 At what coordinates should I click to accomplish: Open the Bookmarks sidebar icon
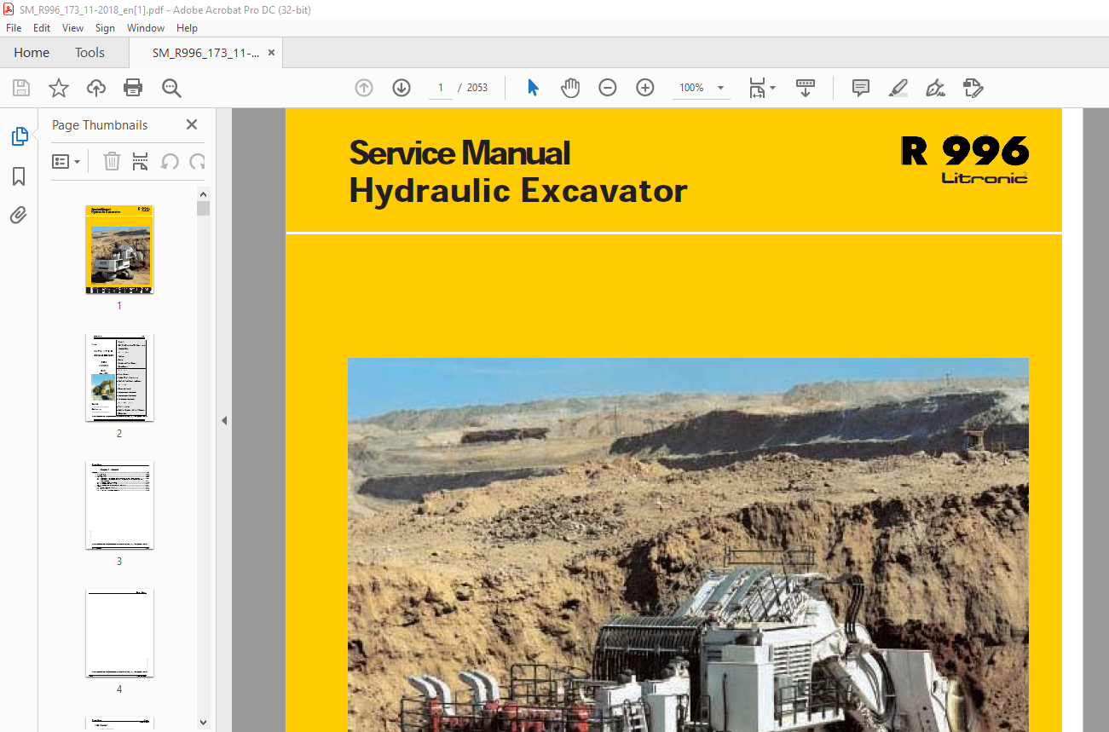point(19,176)
